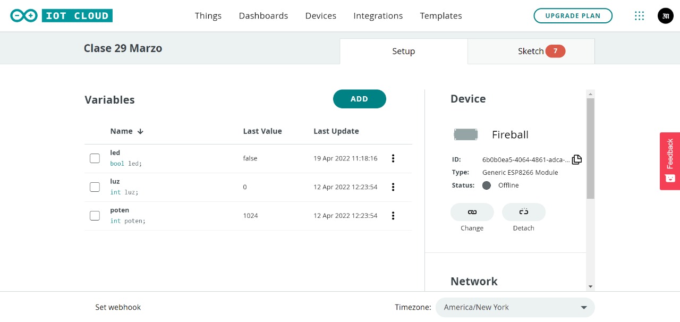Image resolution: width=680 pixels, height=322 pixels.
Task: Sort variables by Name column arrow
Action: (x=140, y=131)
